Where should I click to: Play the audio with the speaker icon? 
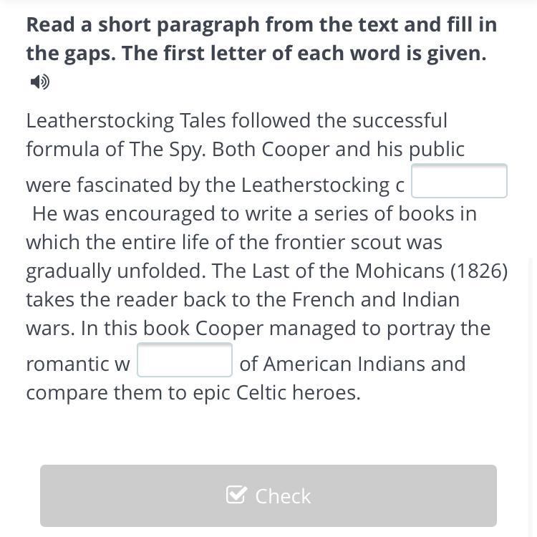pos(40,82)
